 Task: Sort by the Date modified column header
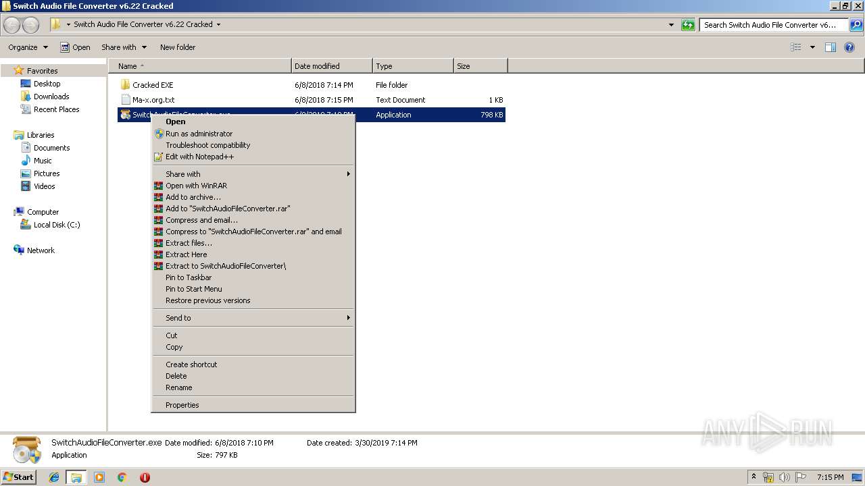coord(332,66)
